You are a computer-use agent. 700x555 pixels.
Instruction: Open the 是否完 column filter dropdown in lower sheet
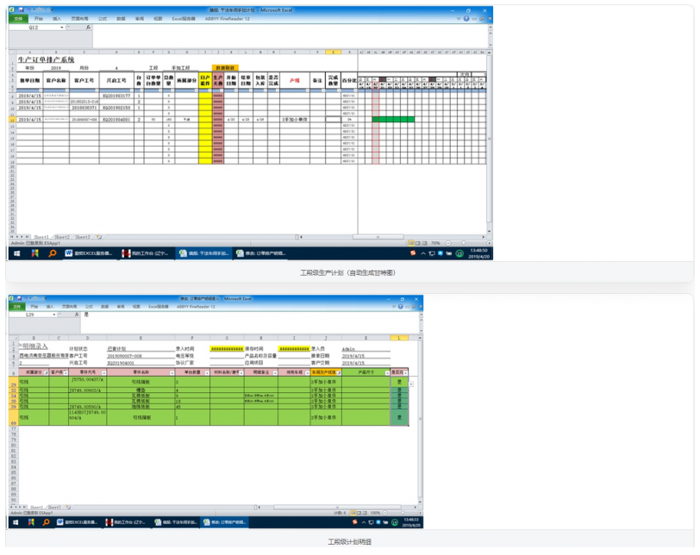tap(405, 373)
